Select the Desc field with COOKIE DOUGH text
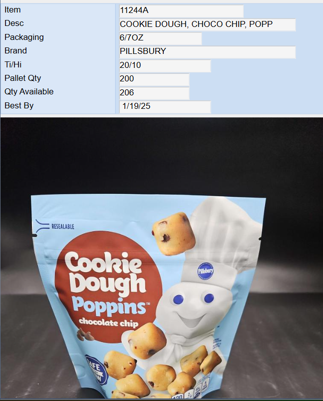Viewport: 323px width, 401px height. (207, 24)
